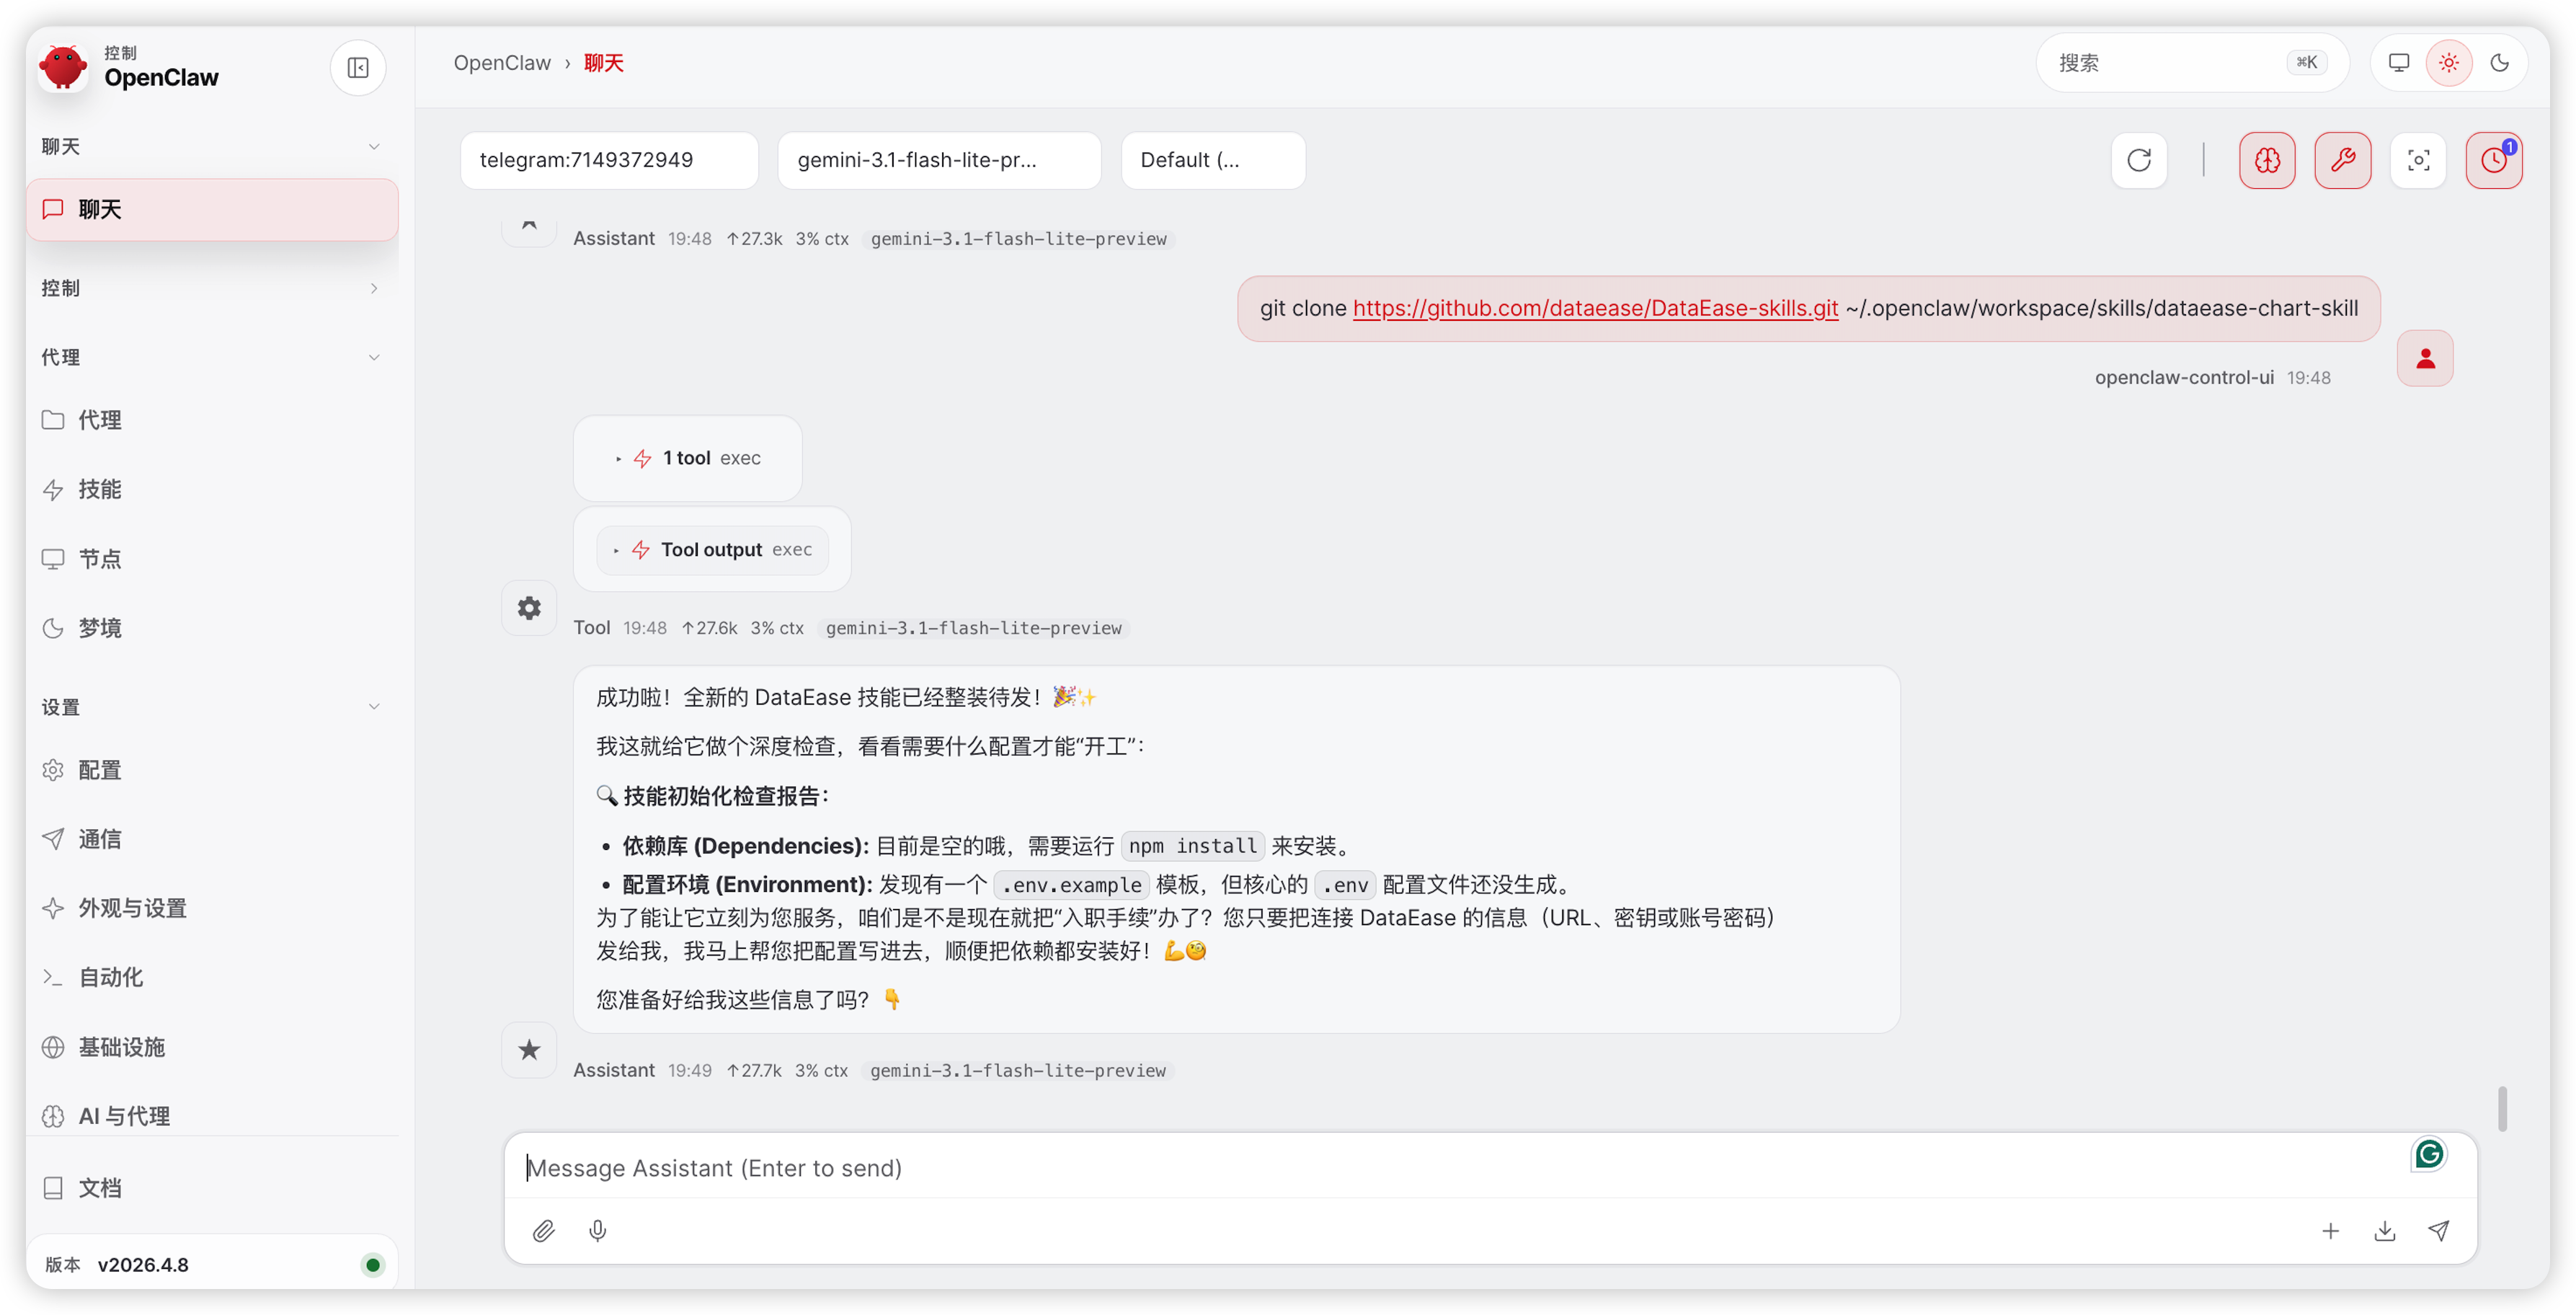
Task: Click the .env.example code snippet
Action: pos(1072,885)
